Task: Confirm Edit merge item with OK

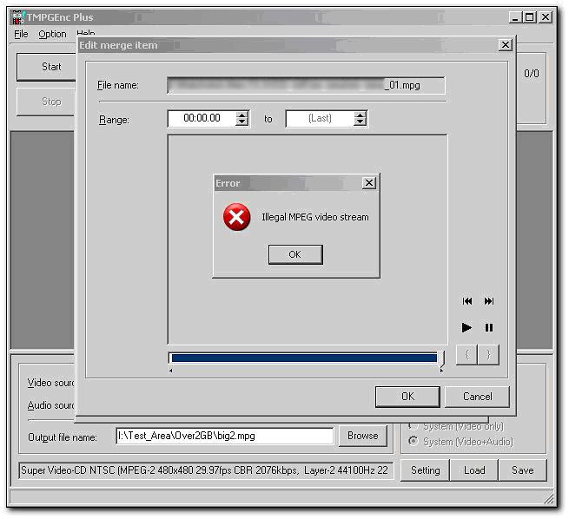Action: [407, 397]
